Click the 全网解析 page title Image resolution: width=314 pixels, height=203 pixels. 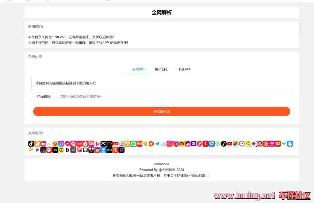tap(161, 12)
